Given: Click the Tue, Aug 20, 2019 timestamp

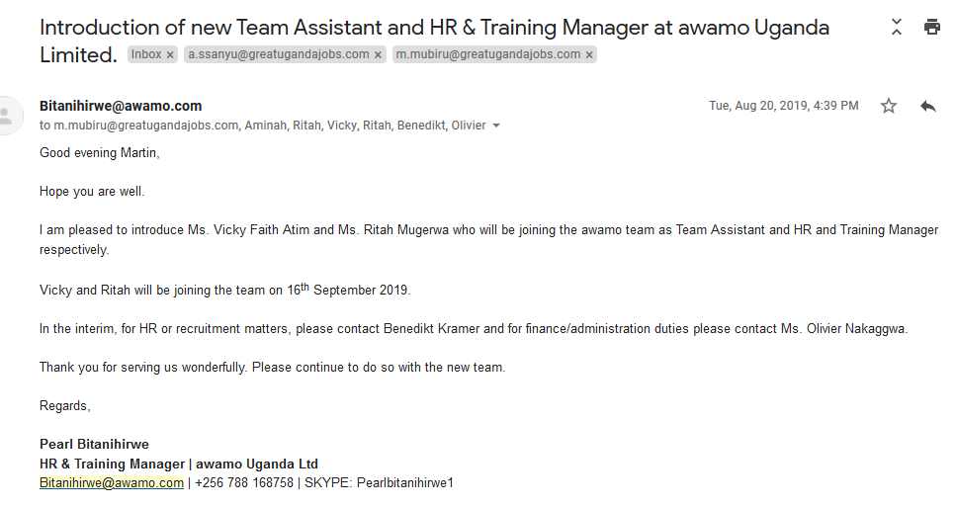Looking at the screenshot, I should tap(783, 106).
